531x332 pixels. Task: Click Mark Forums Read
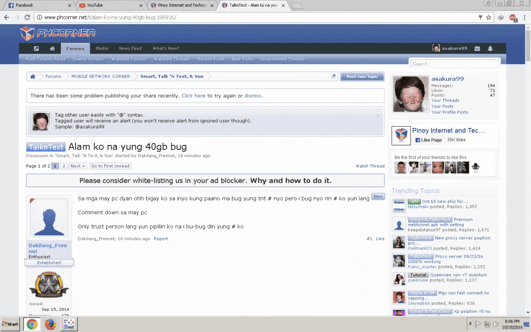click(x=45, y=59)
